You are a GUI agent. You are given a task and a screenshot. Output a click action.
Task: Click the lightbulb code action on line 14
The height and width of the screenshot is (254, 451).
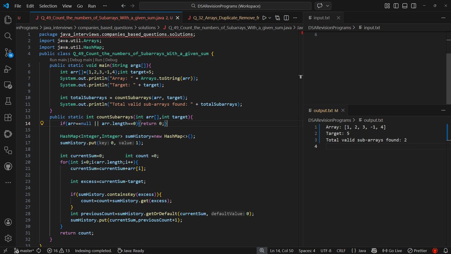42,123
